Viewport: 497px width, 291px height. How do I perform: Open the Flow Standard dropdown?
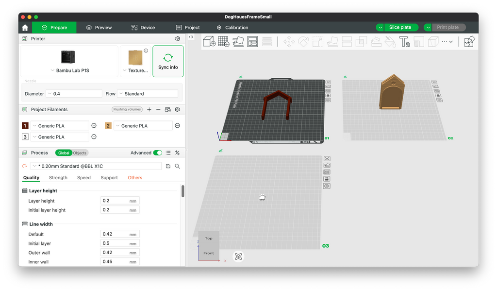(x=148, y=94)
